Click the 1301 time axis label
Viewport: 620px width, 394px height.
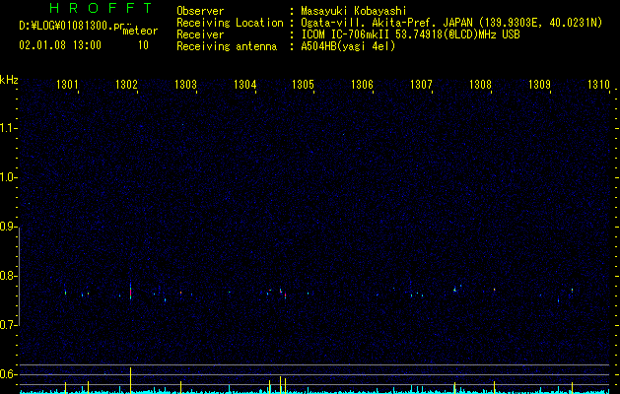[x=67, y=84]
